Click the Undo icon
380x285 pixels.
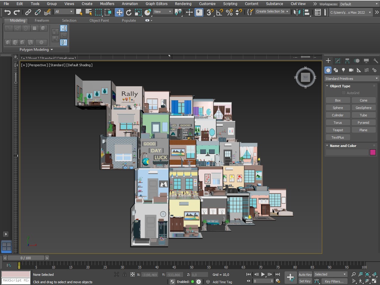tap(7, 12)
